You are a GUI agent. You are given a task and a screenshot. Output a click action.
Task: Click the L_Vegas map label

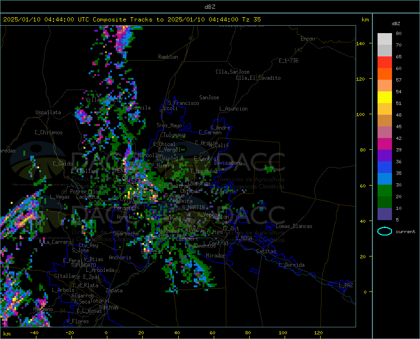(60, 197)
